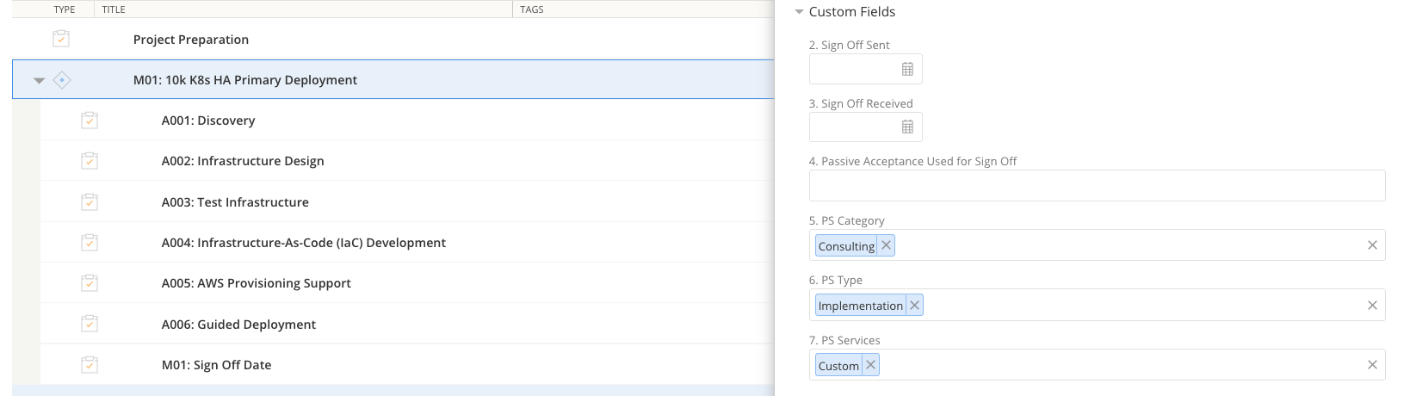
Task: Remove the Custom tag from PS Services
Action: point(870,365)
